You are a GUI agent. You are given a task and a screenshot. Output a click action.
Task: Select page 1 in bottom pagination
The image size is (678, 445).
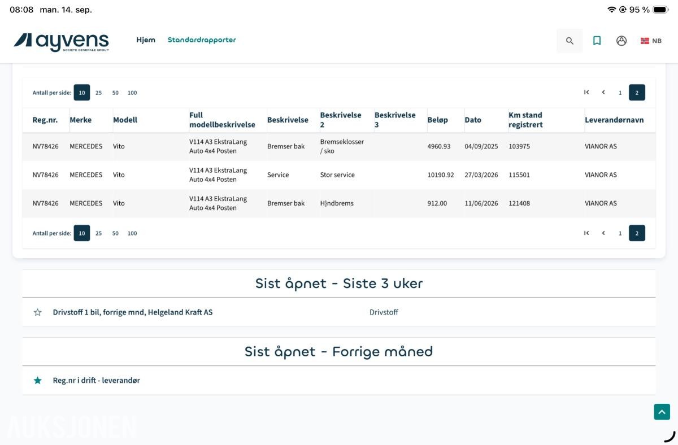point(620,233)
